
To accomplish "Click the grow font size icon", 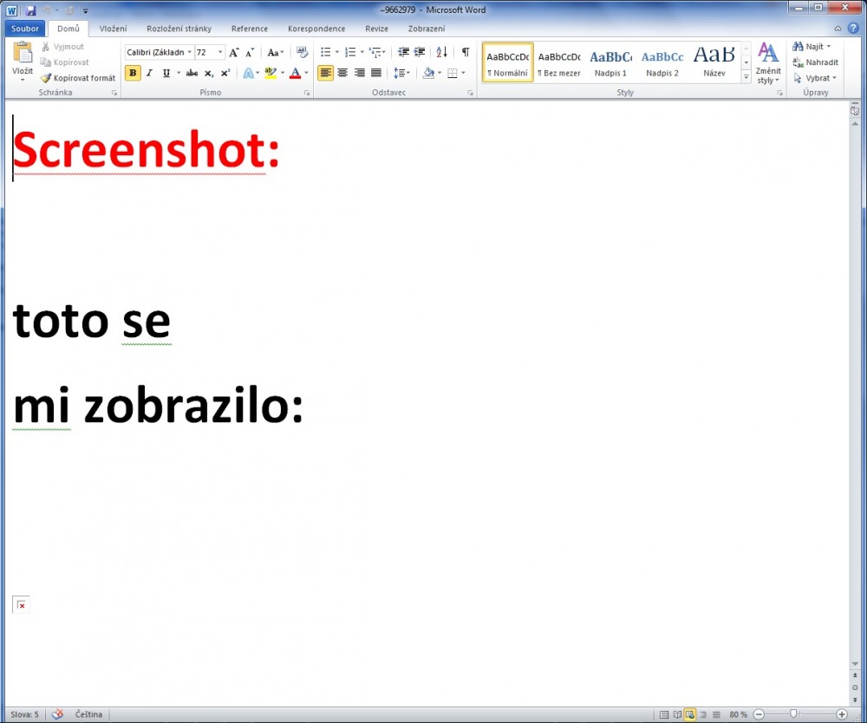I will pos(234,53).
